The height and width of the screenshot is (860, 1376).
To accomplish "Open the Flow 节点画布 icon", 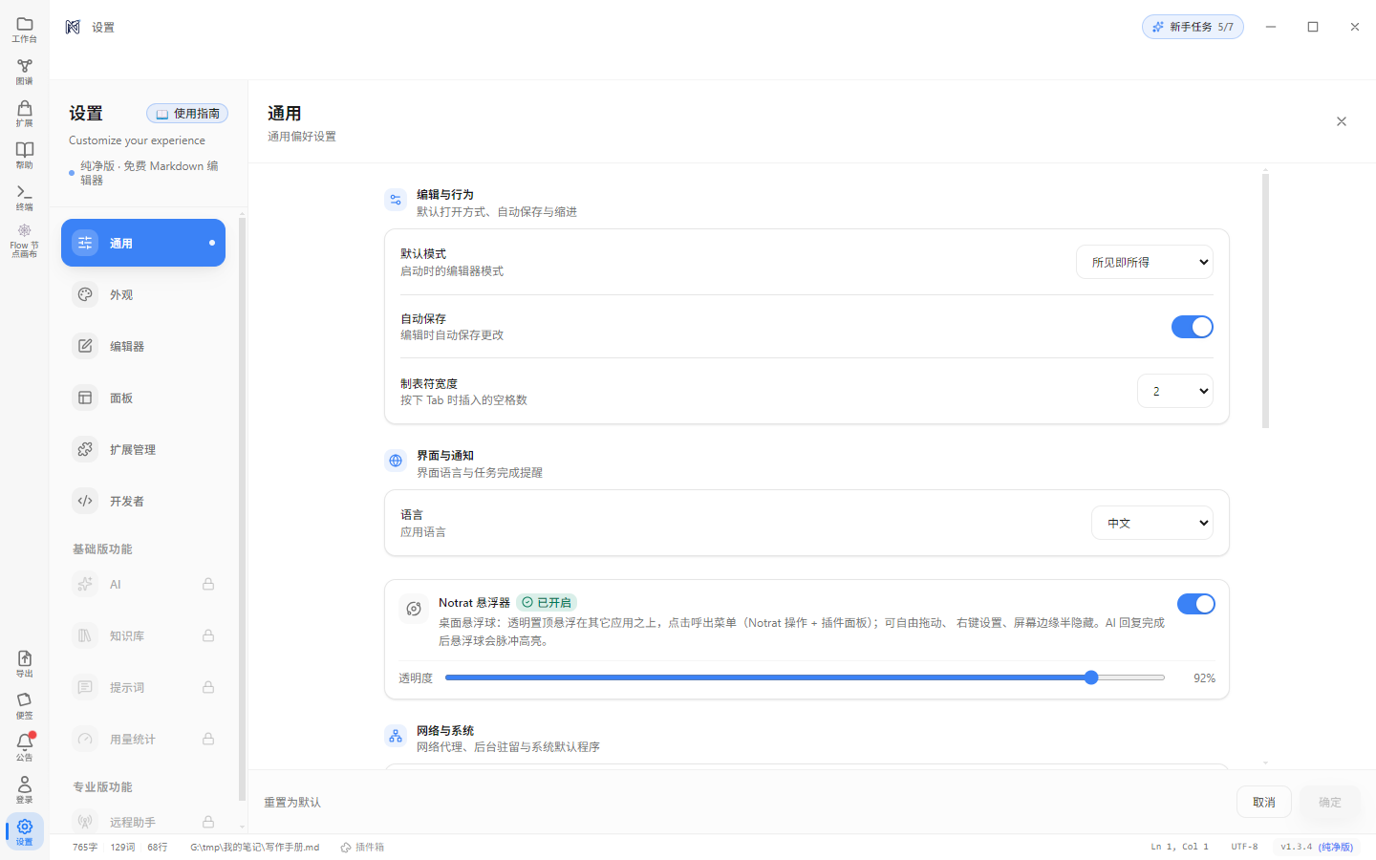I will 25,241.
